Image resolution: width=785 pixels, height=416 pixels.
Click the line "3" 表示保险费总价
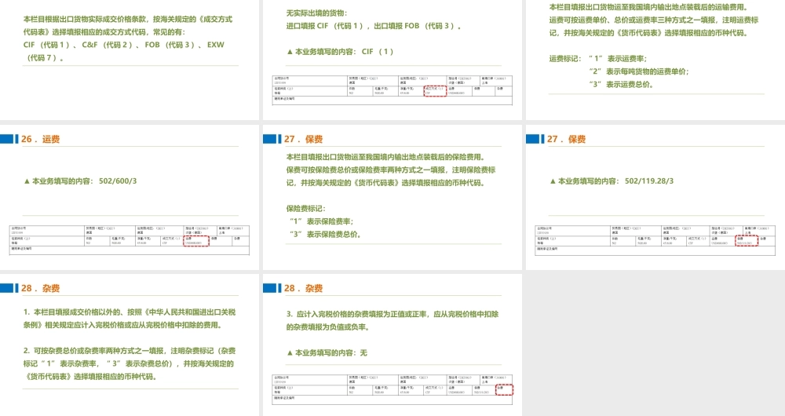pos(324,235)
